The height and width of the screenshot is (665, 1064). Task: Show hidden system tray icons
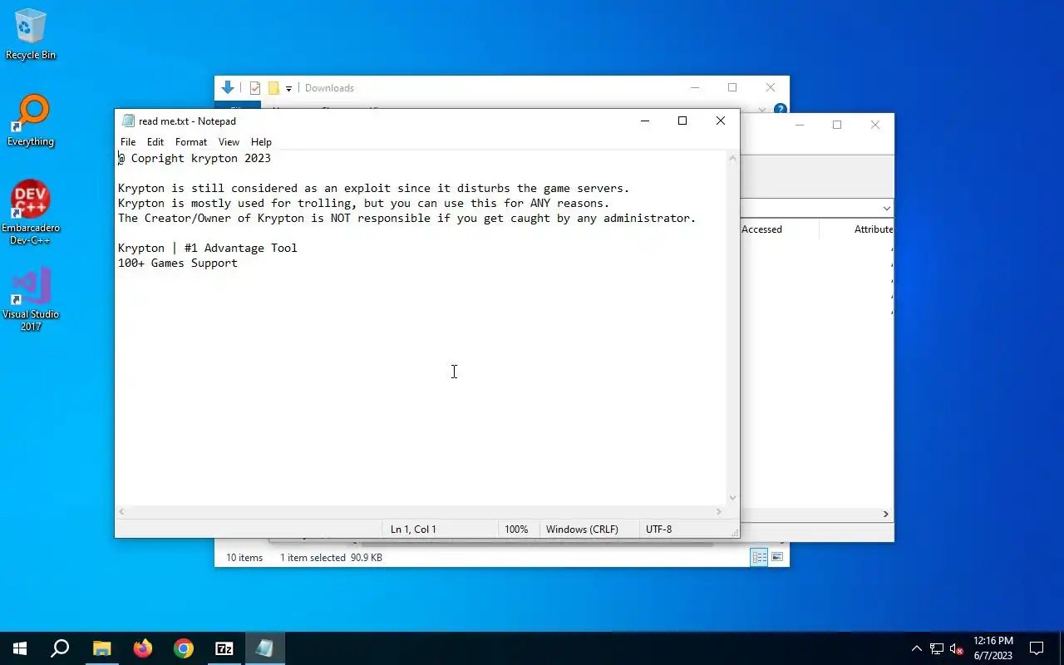point(917,648)
